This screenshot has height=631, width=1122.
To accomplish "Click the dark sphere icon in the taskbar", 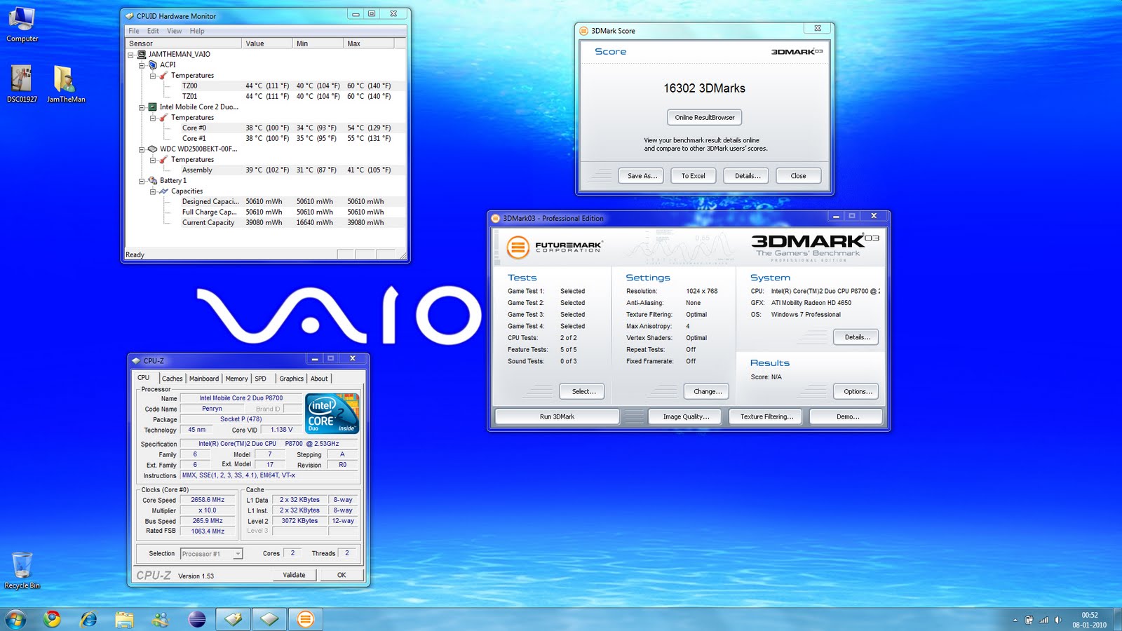I will tap(197, 619).
